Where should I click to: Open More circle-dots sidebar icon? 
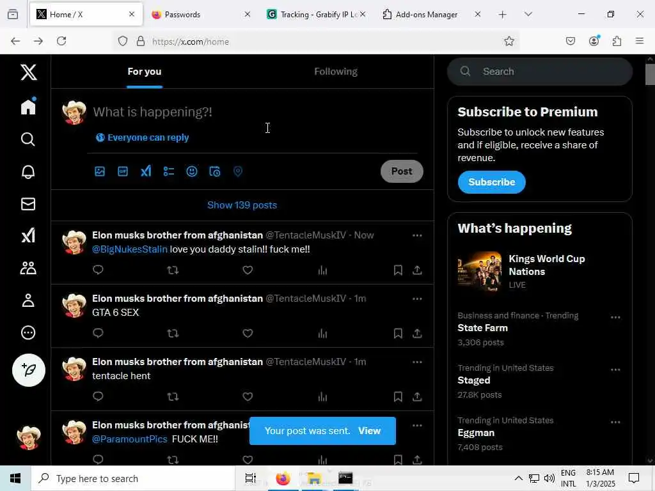tap(28, 332)
